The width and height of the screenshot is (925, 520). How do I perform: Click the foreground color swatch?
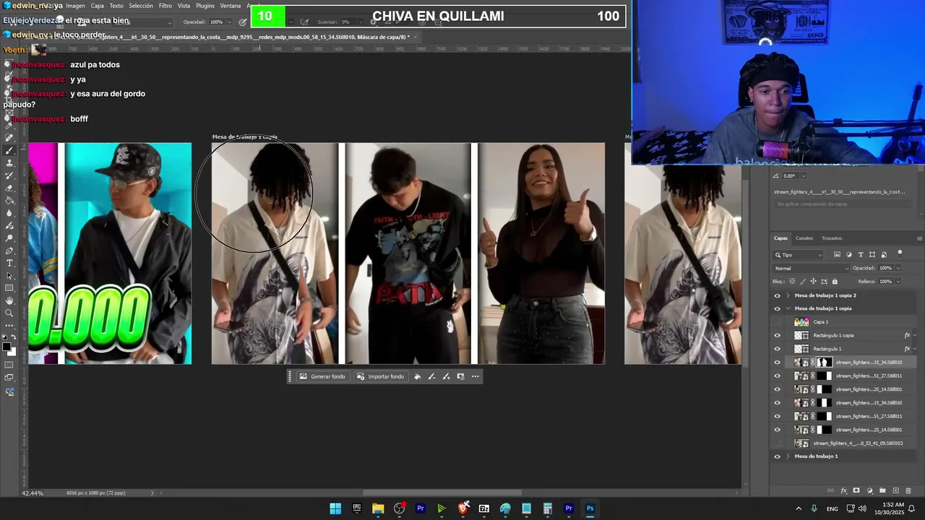point(7,347)
